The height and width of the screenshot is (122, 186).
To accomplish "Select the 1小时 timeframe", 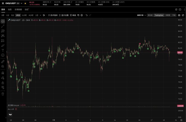I will click(24, 15).
